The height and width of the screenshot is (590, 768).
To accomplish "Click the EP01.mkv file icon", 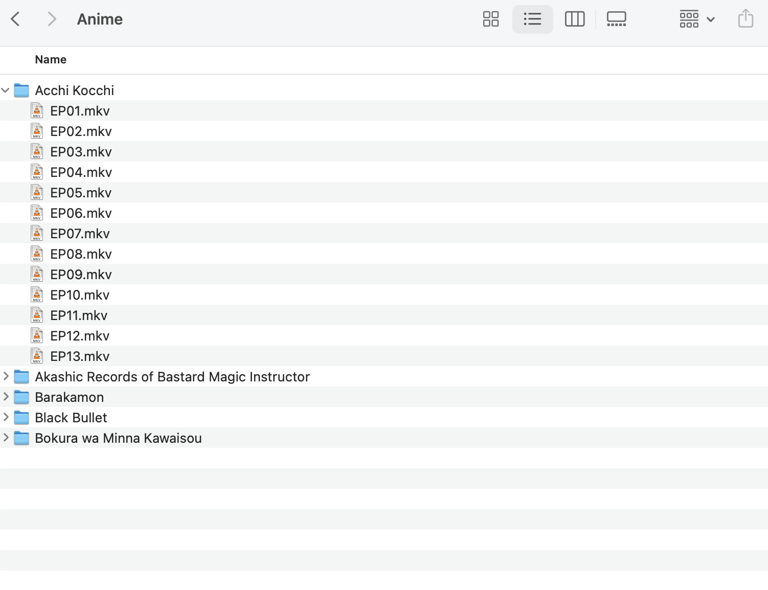I will (37, 110).
